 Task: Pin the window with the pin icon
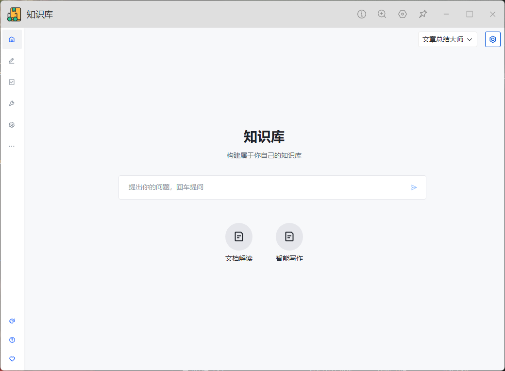423,14
